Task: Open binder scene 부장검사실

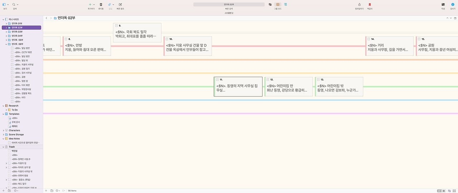Action: 22,89
